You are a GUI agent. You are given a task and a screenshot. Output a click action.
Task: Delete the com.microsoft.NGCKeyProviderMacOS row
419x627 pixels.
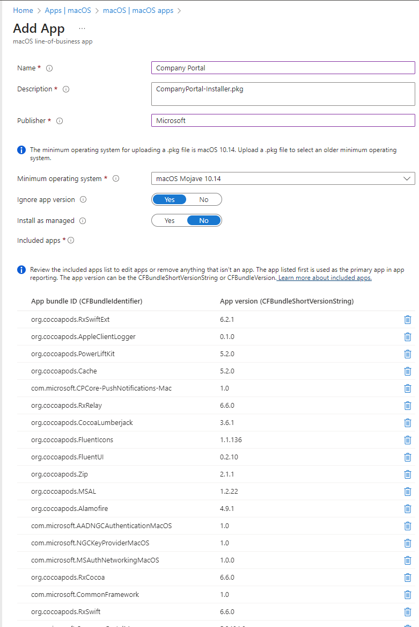tap(407, 543)
